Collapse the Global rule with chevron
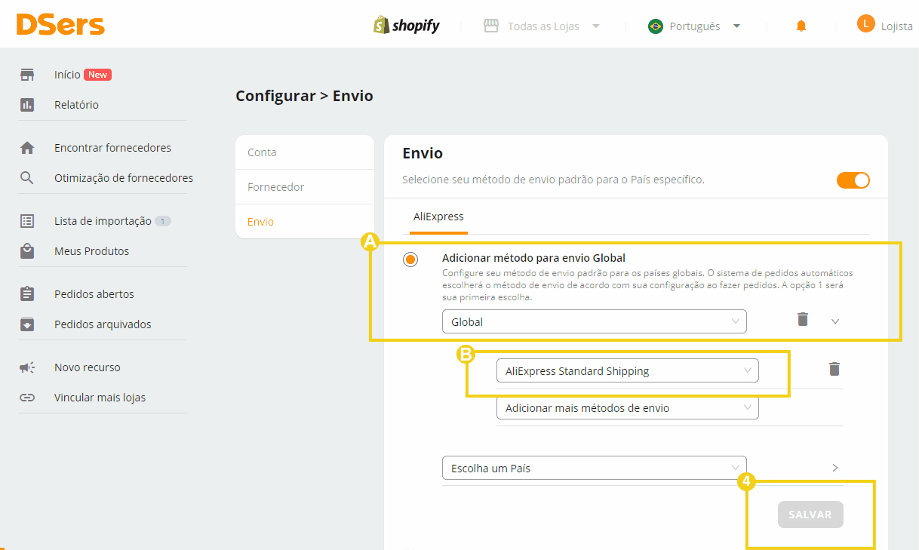The image size is (919, 550). pyautogui.click(x=835, y=321)
